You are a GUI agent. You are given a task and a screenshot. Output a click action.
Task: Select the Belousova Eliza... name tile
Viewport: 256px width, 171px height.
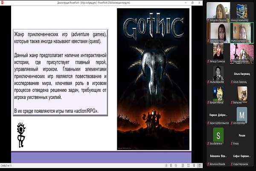pyautogui.click(x=218, y=156)
